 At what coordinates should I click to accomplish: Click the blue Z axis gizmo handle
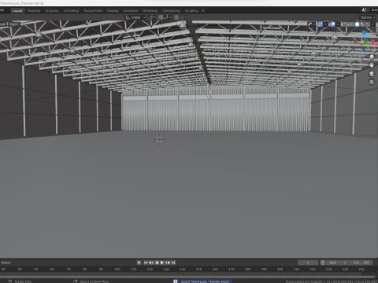pyautogui.click(x=364, y=32)
